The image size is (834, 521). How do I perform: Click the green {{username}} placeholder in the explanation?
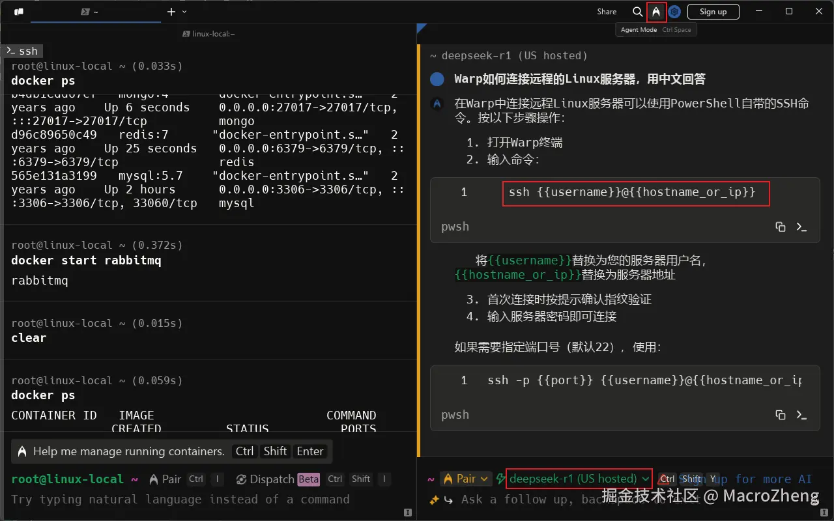530,260
